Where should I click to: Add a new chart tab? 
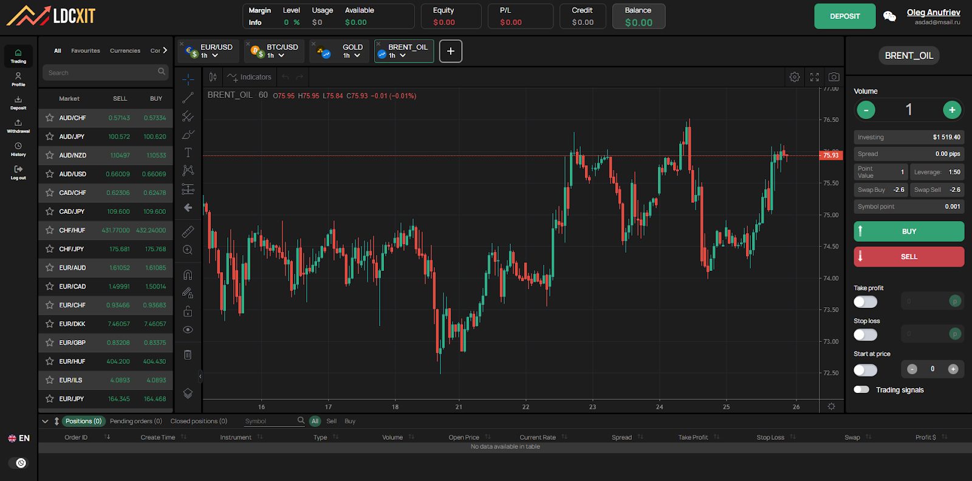(x=451, y=51)
